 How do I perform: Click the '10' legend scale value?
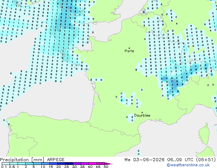43,167
